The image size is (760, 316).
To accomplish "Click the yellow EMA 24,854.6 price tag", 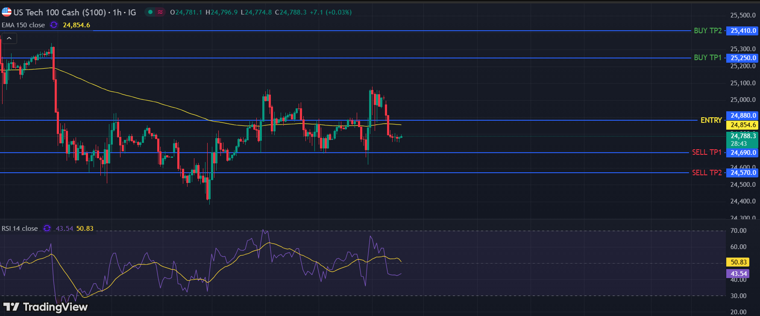I will [x=743, y=125].
